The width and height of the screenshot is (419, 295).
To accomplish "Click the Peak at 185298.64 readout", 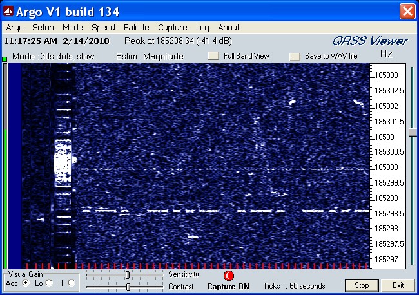I will (x=178, y=41).
